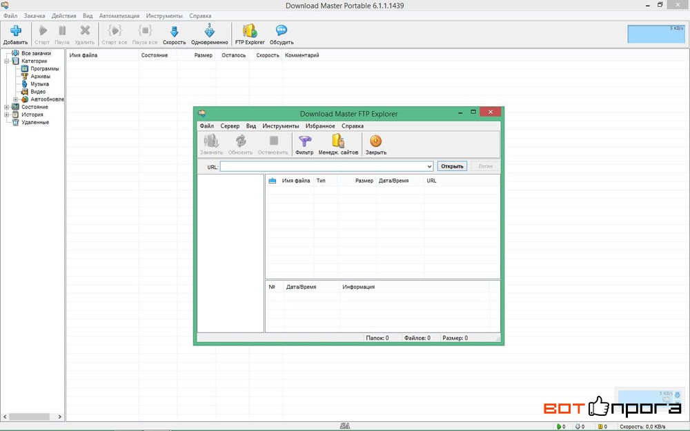The width and height of the screenshot is (690, 431).
Task: Open the Вид menu in FTP Explorer
Action: tap(251, 126)
